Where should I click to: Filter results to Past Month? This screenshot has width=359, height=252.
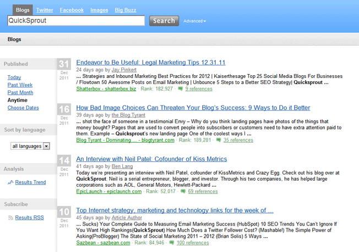pos(20,93)
